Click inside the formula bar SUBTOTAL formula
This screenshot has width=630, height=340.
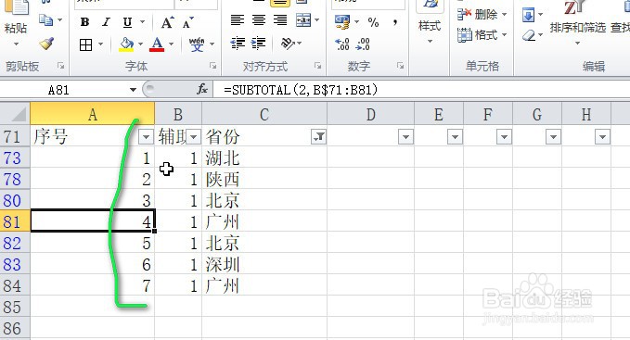tap(301, 90)
